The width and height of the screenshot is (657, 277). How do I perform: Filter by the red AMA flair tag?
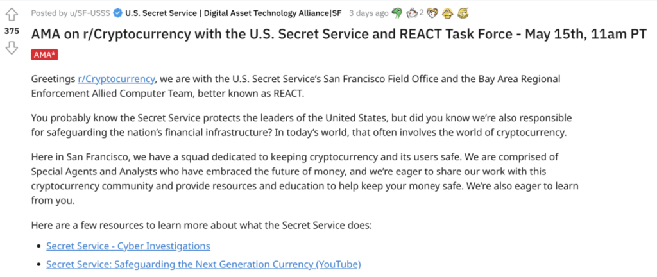(x=44, y=55)
